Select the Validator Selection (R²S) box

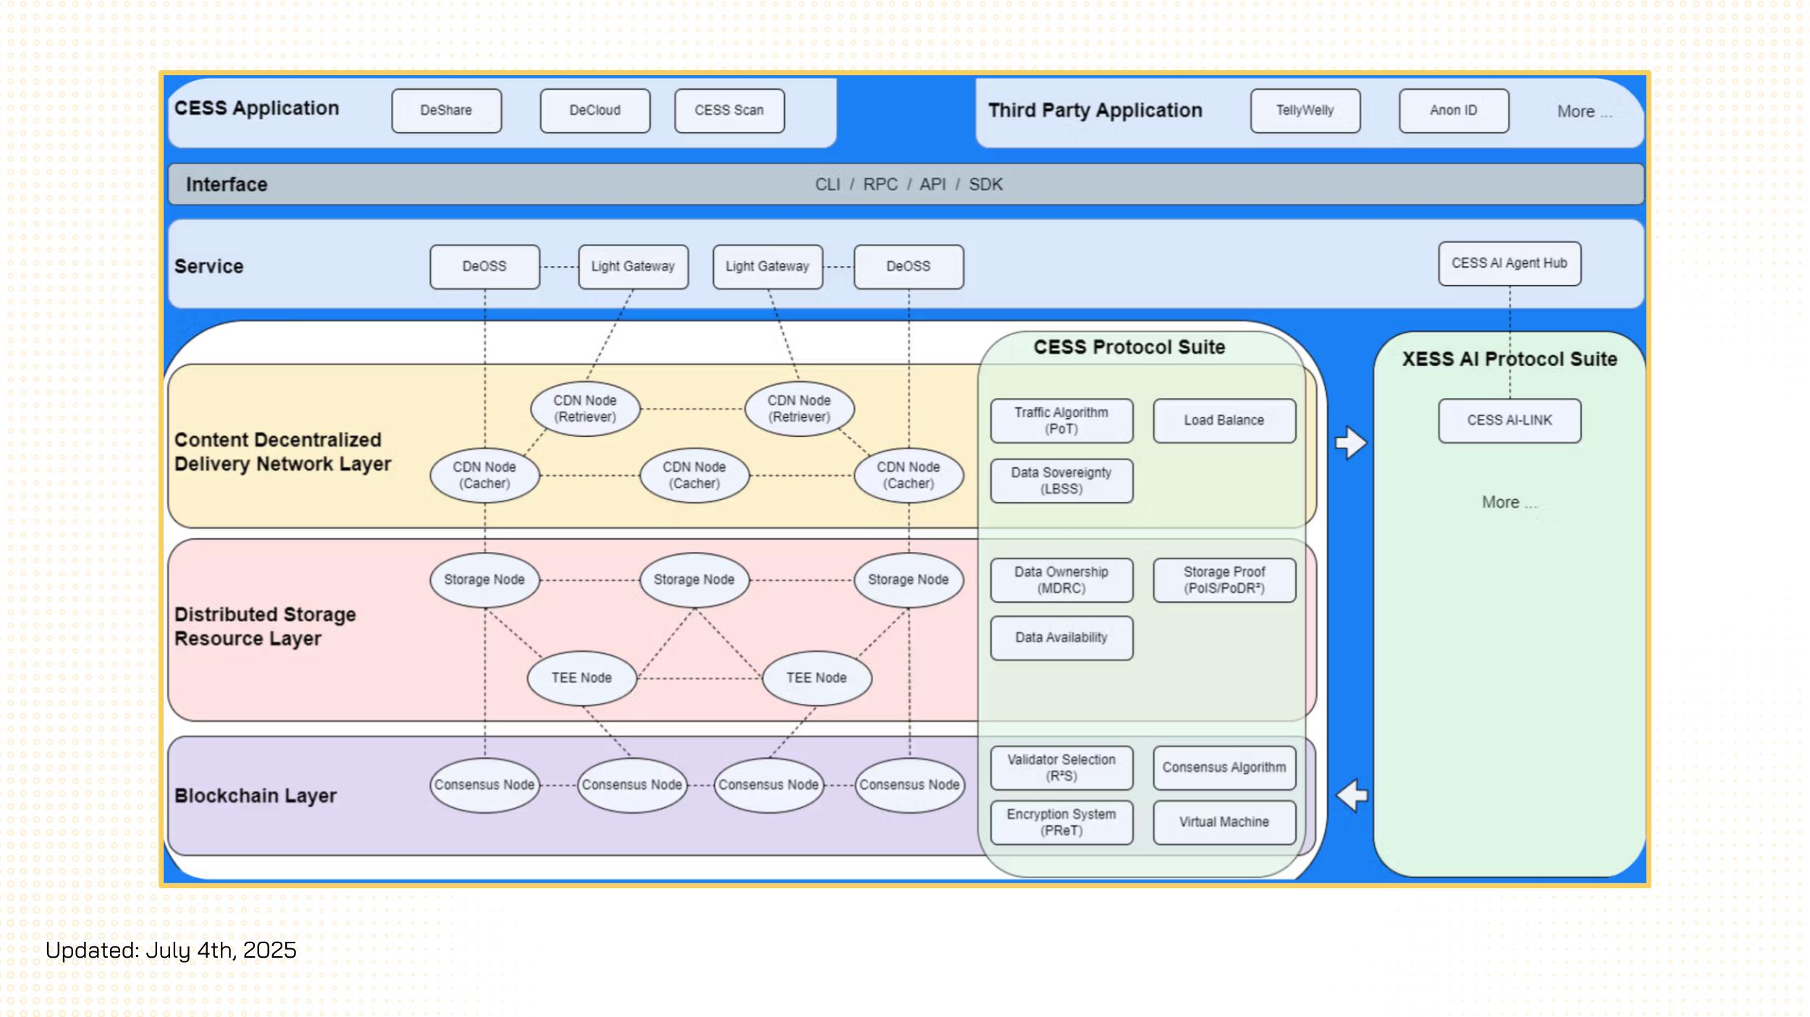[1061, 768]
